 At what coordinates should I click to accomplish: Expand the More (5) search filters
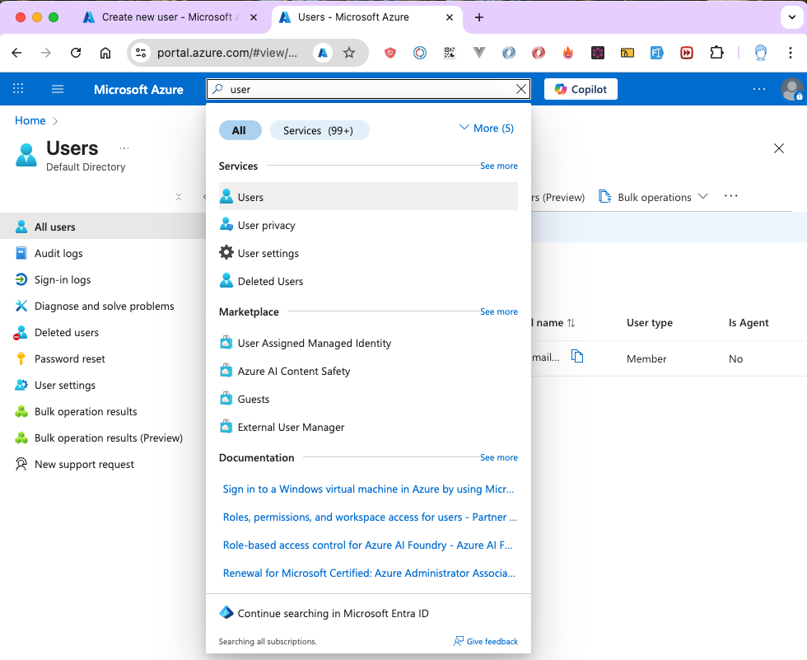485,127
